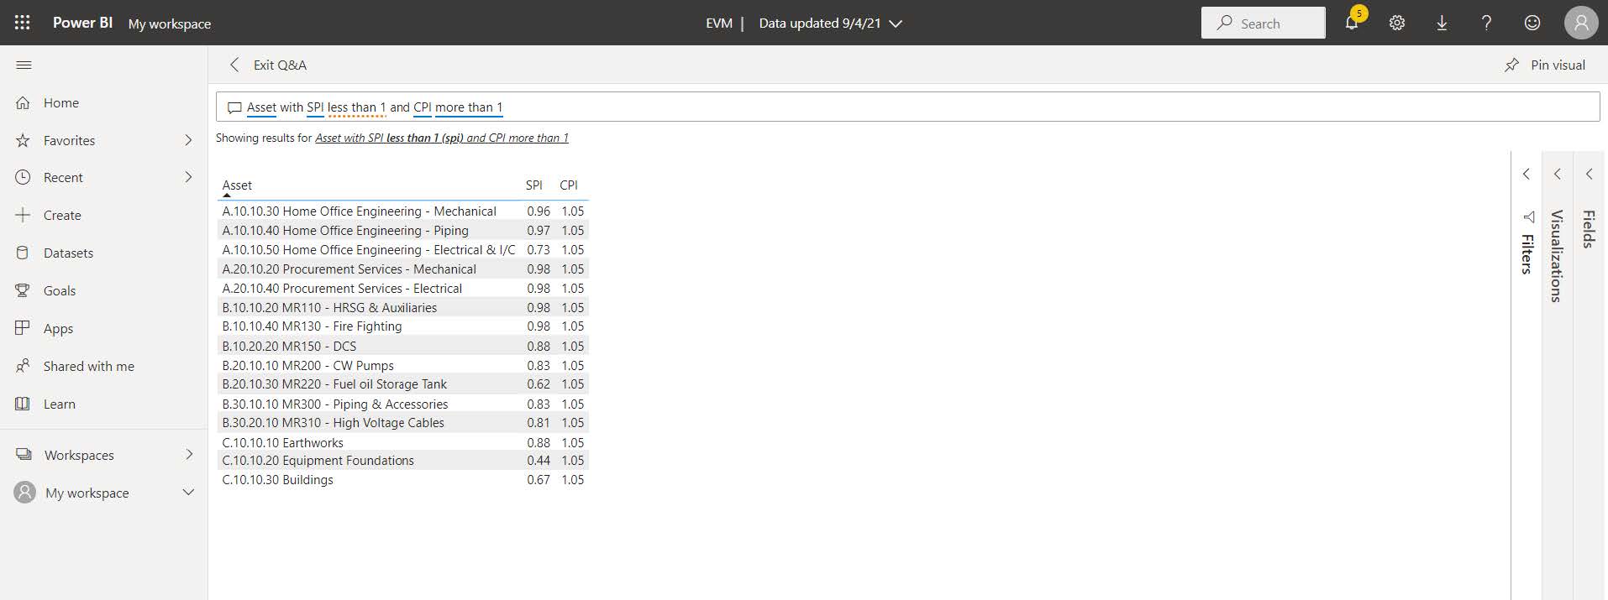
Task: Open help question mark icon
Action: pos(1486,23)
